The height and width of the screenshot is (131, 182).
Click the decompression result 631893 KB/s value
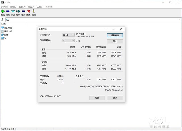(71, 69)
